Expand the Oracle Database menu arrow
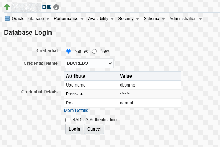The width and height of the screenshot is (220, 147). coord(48,19)
